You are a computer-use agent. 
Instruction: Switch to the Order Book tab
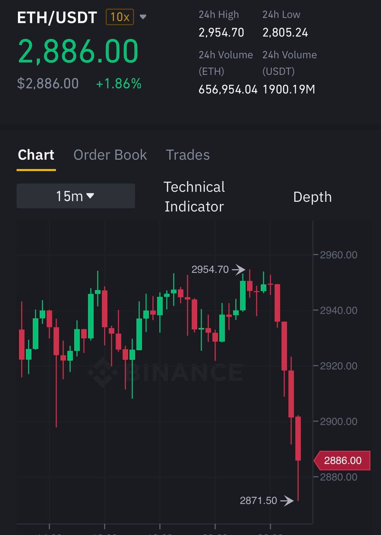(x=110, y=155)
